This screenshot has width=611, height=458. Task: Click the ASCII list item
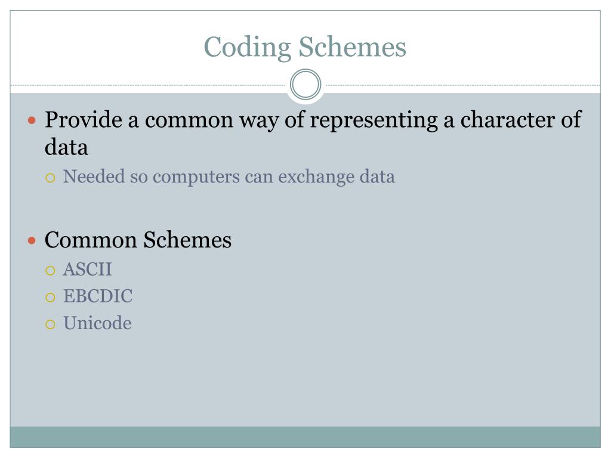(87, 269)
